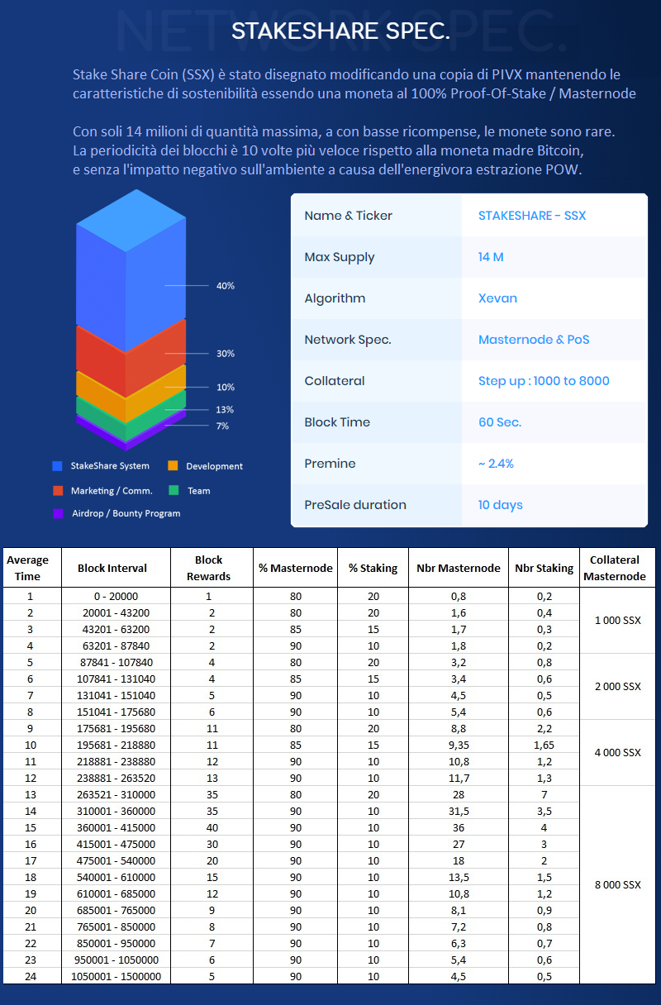The width and height of the screenshot is (661, 1005).
Task: Click the "% Staking" column header
Action: tap(373, 568)
